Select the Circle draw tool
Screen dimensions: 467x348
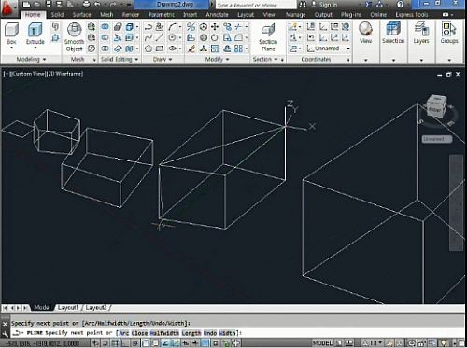pyautogui.click(x=172, y=38)
